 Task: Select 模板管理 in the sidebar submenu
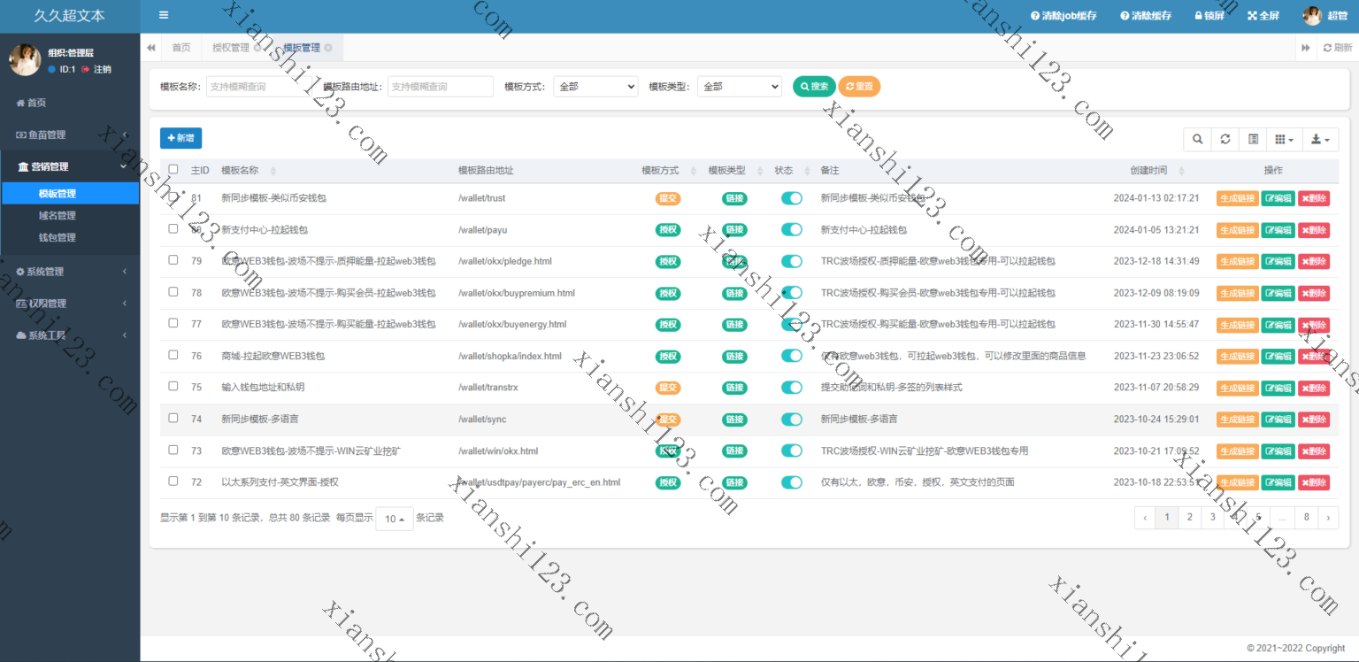click(70, 194)
